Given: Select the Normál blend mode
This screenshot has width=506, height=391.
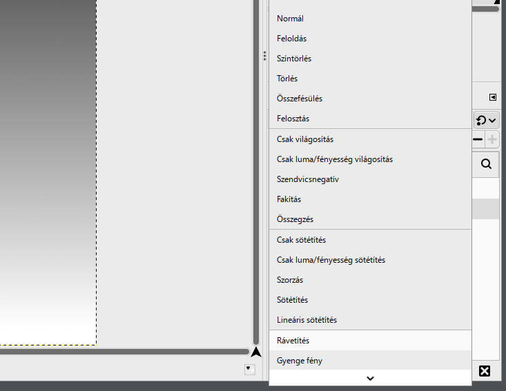Looking at the screenshot, I should [370, 19].
